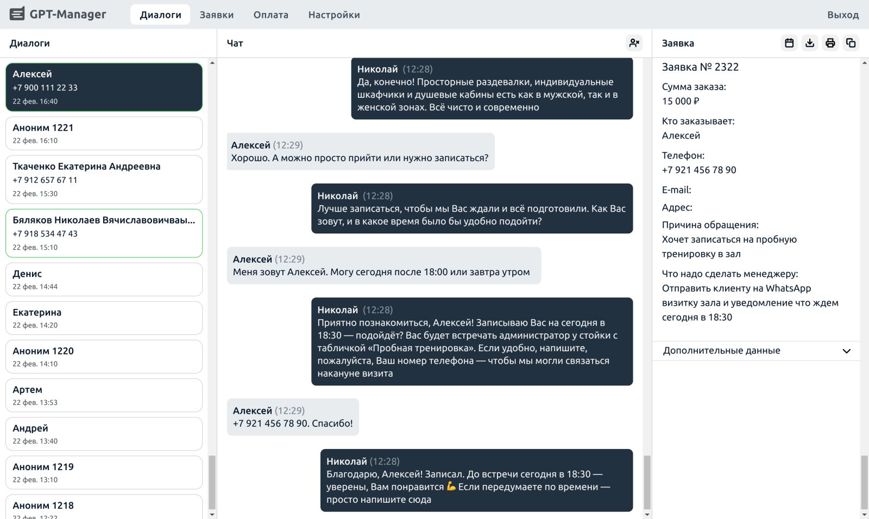Open the Оплата tab
This screenshot has width=869, height=519.
270,15
